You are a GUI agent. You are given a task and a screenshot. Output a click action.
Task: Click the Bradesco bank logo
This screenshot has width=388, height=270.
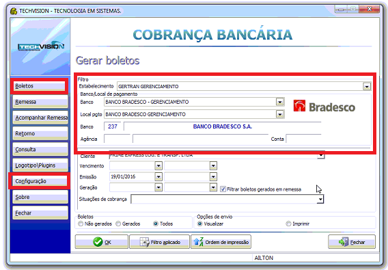pos(324,107)
